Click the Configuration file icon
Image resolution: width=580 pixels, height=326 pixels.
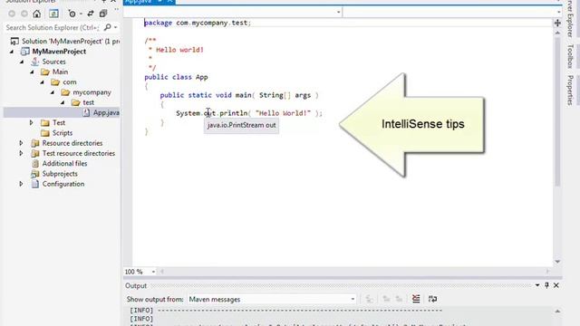[x=35, y=184]
